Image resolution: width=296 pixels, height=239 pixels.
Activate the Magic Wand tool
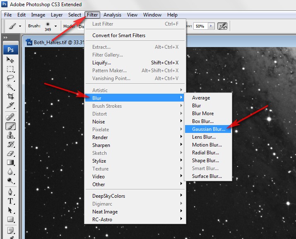[11, 87]
